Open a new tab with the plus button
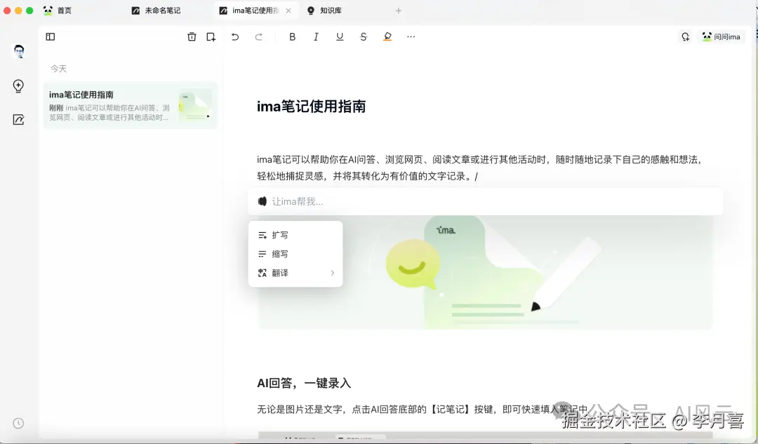Screen dimensions: 758x444 click(398, 11)
